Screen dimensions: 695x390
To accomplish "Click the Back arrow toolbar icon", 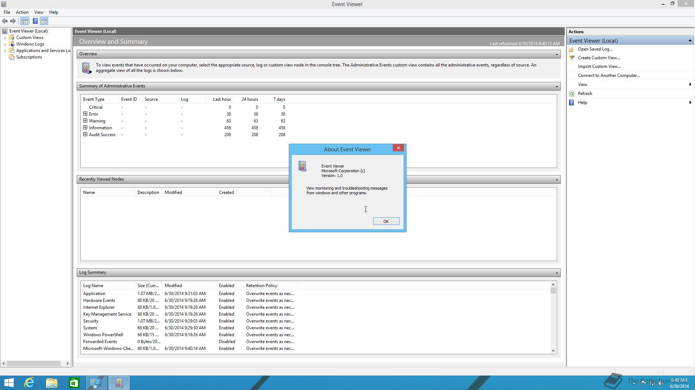I will click(5, 21).
